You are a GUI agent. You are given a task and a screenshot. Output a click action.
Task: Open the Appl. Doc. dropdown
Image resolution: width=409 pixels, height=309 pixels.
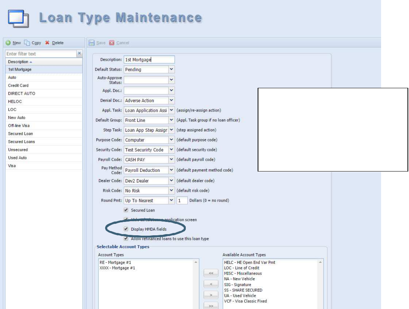pyautogui.click(x=171, y=91)
